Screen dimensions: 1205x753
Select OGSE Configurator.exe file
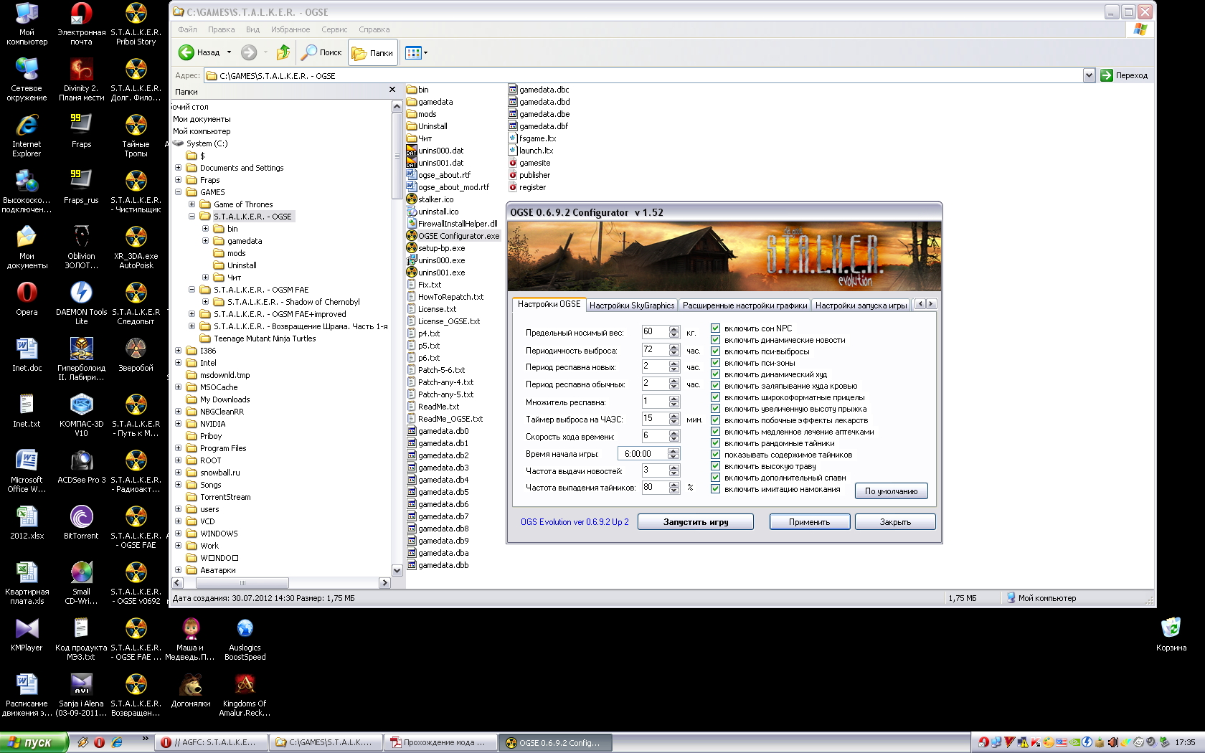(x=453, y=236)
